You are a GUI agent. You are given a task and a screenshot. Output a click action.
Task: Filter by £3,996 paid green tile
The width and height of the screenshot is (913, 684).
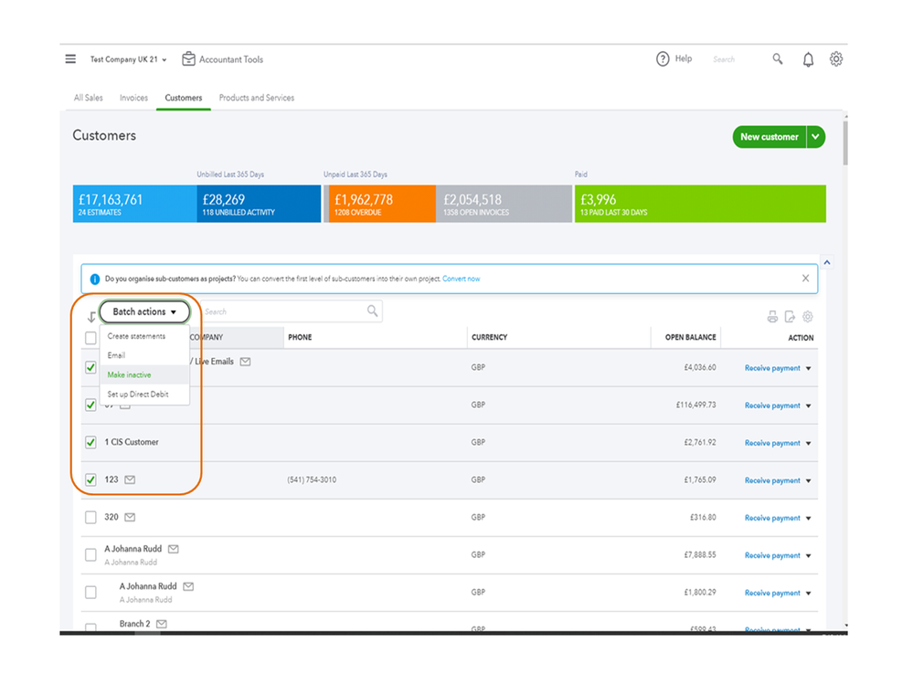click(700, 204)
